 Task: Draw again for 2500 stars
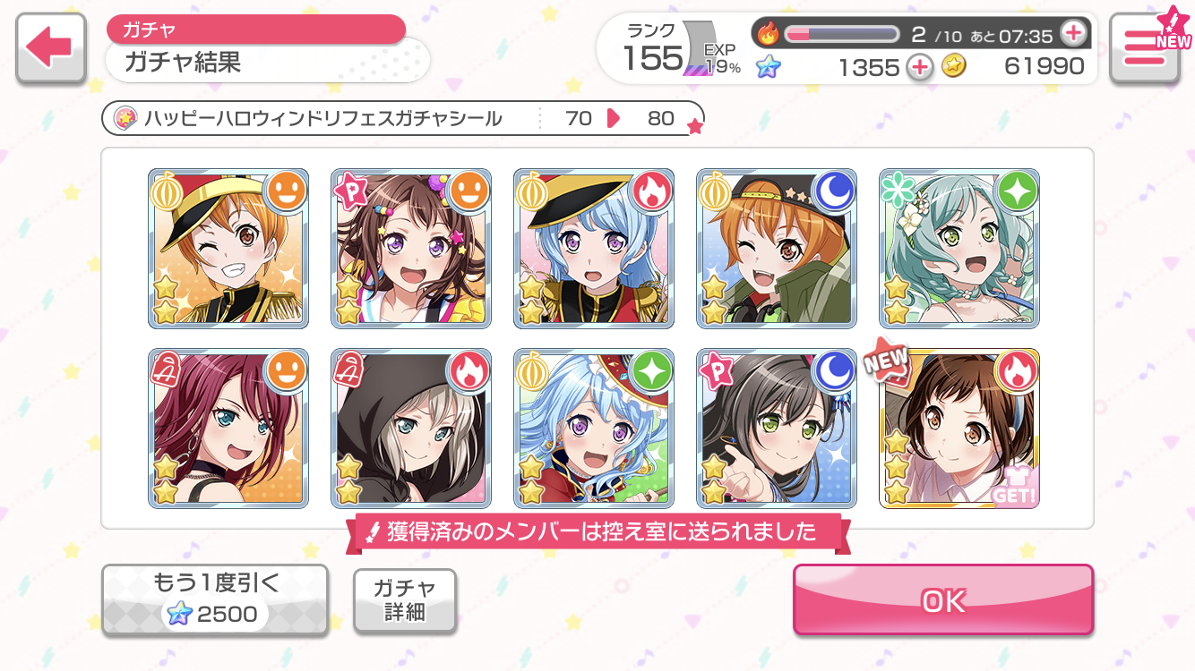click(x=215, y=599)
